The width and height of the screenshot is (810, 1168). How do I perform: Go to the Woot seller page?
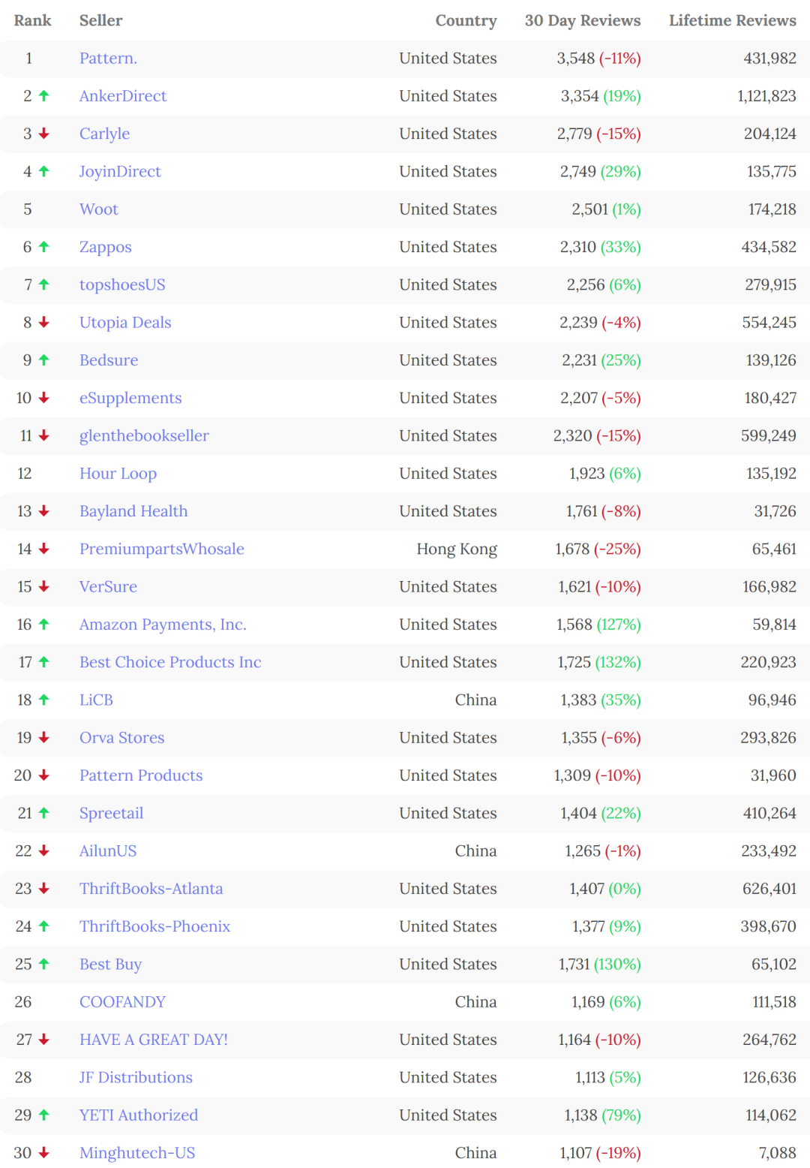tap(99, 209)
